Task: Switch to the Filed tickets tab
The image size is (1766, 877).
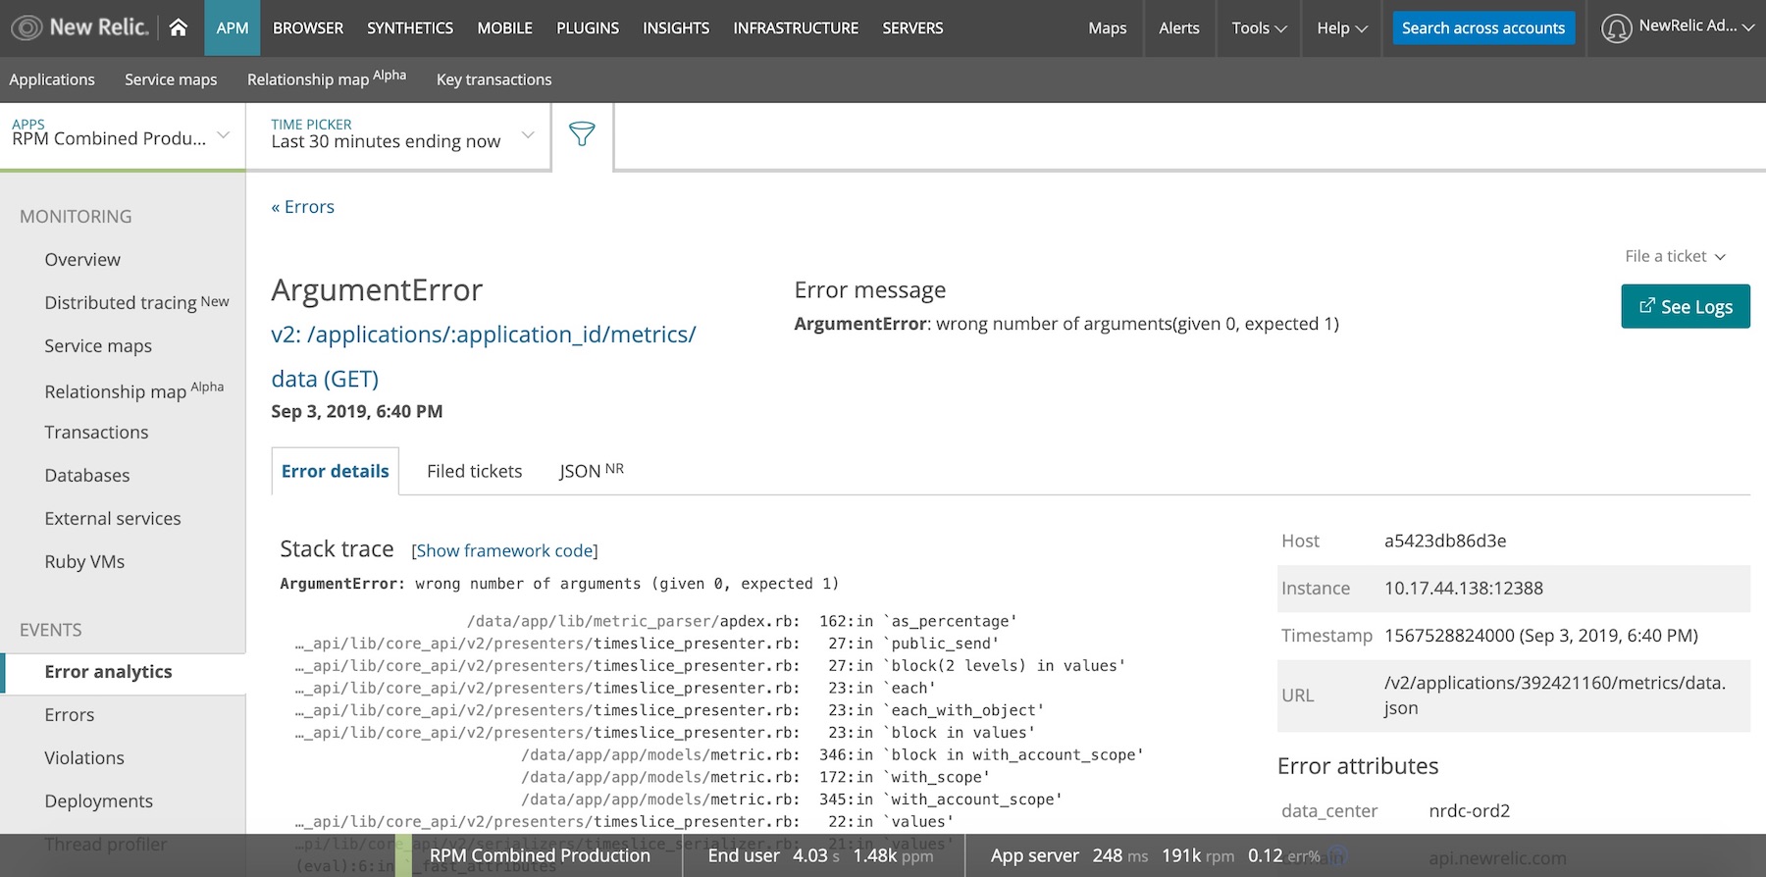Action: (x=475, y=471)
